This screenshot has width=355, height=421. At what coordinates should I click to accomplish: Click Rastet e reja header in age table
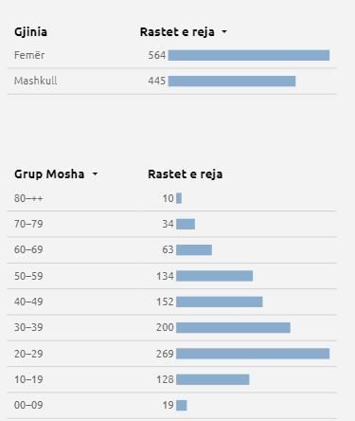[x=186, y=174]
